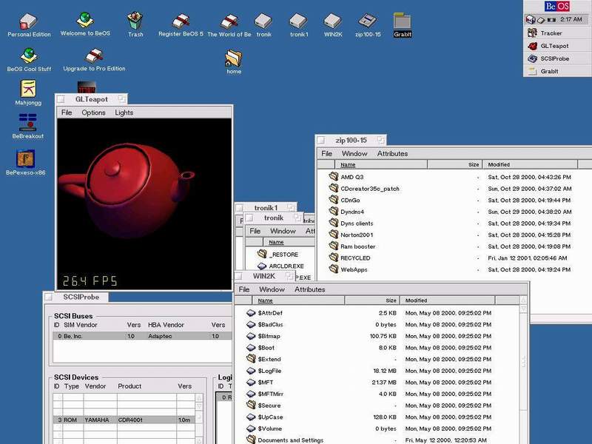Select the $AttrDef file icon
Screen dimensions: 592x444
click(x=251, y=313)
